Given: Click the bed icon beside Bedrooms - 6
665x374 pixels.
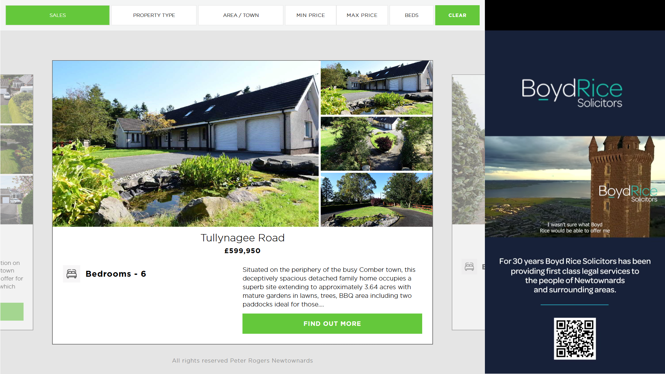Looking at the screenshot, I should click(x=72, y=274).
